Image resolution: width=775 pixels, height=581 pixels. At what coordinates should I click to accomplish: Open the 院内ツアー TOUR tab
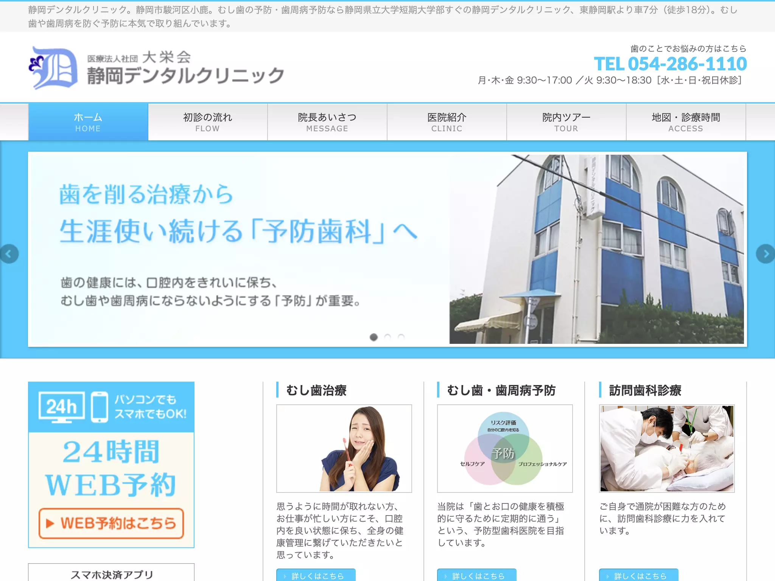click(x=566, y=122)
